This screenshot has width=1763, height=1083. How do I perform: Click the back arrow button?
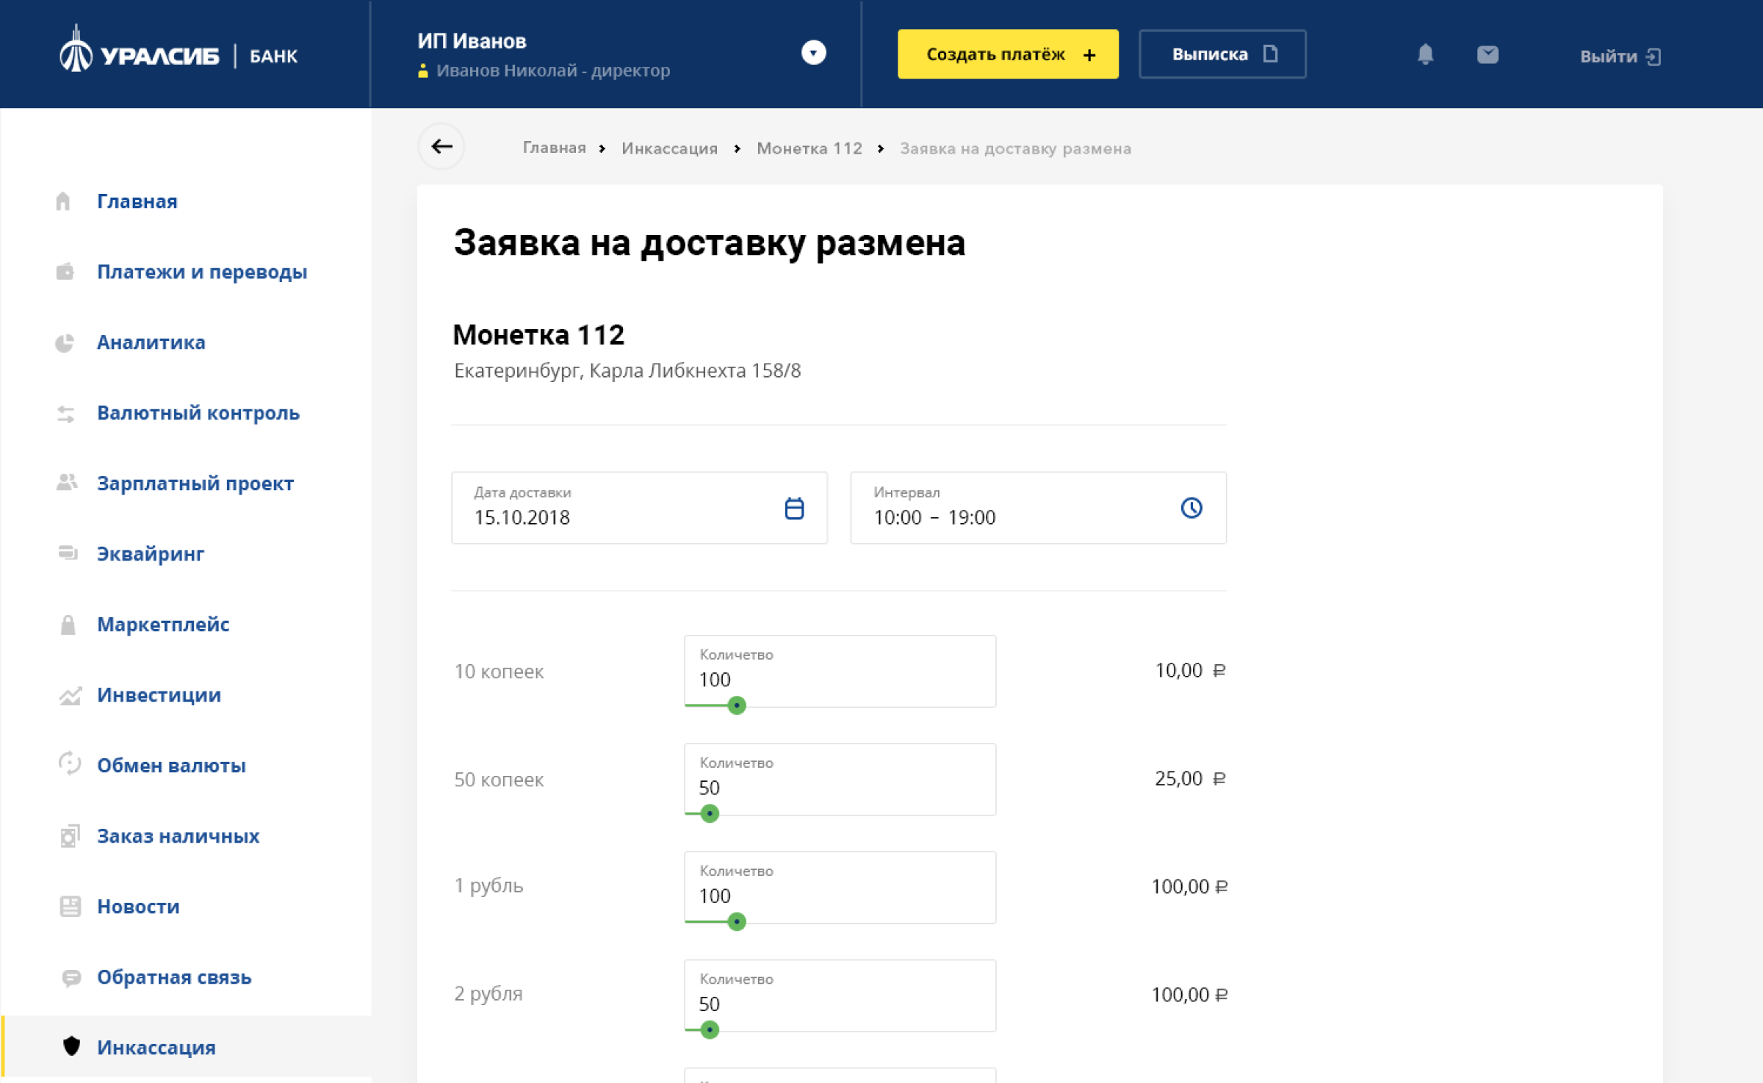(x=441, y=146)
